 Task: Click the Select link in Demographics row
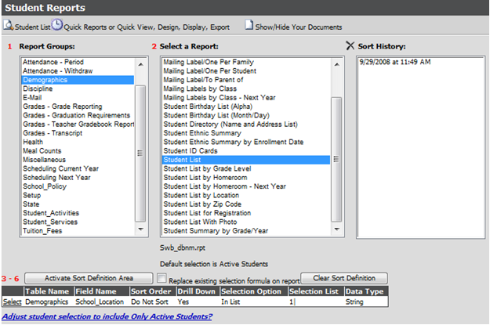[x=13, y=302]
